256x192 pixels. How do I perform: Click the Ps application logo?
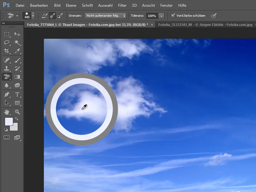tap(6, 5)
